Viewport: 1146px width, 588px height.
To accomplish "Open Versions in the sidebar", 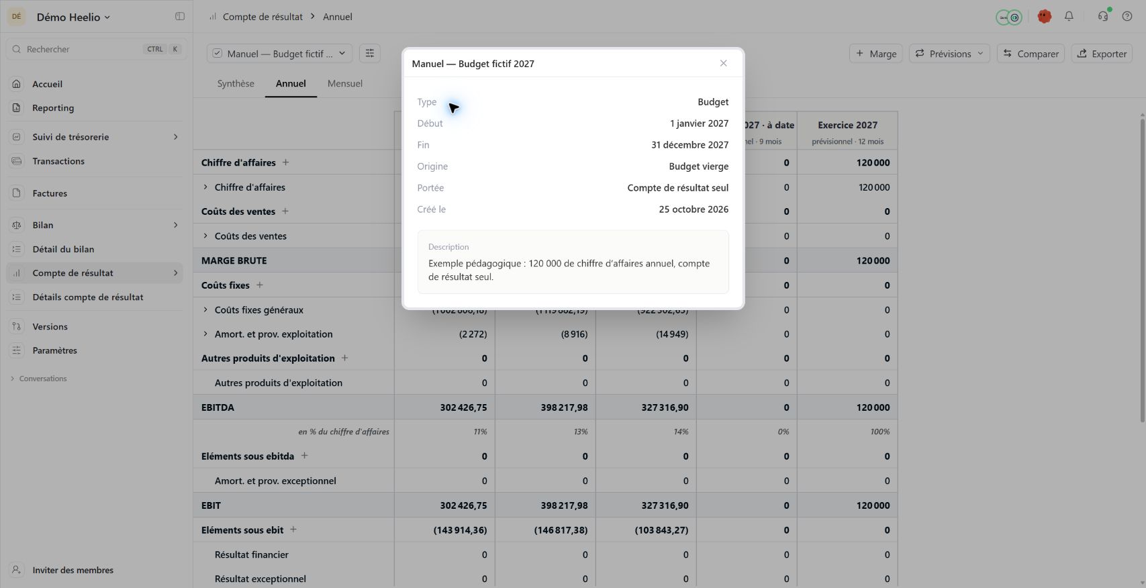I will [x=95, y=327].
